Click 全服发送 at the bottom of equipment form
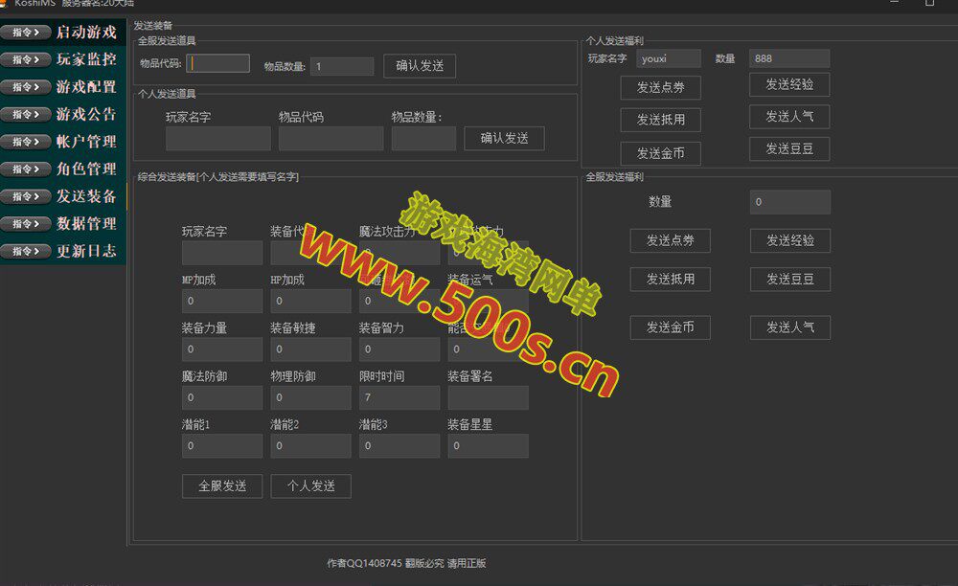 (x=221, y=485)
